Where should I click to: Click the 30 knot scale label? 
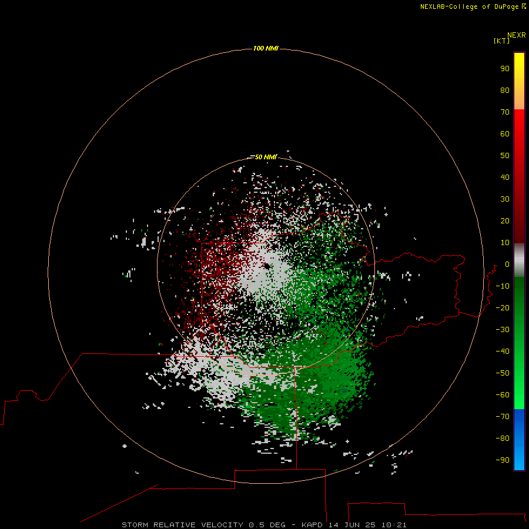505,199
